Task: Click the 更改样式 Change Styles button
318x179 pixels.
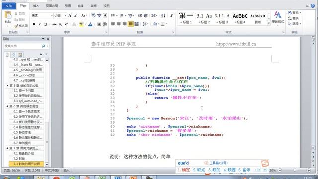Action: click(x=278, y=18)
